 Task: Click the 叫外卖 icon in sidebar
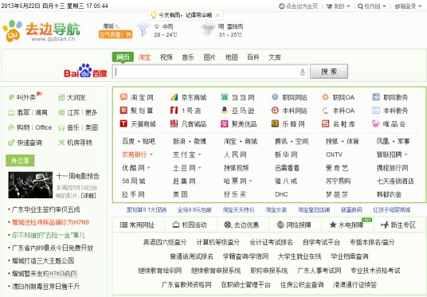11,97
